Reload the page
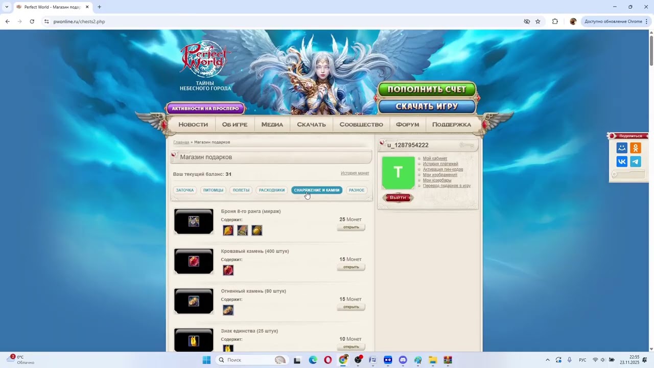Screen dimensions: 654x368 click(x=32, y=21)
